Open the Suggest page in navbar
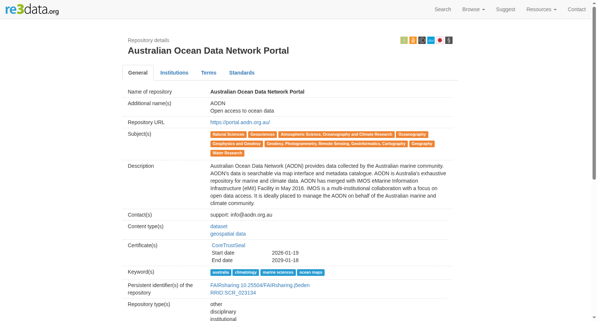The image size is (597, 321). point(506,9)
